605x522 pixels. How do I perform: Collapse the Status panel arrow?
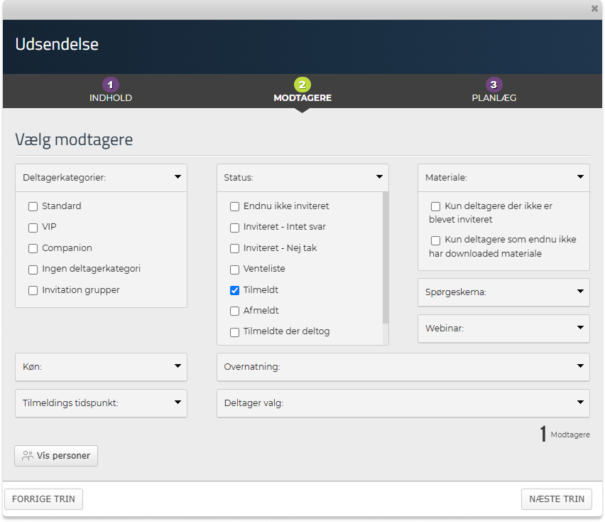click(378, 177)
